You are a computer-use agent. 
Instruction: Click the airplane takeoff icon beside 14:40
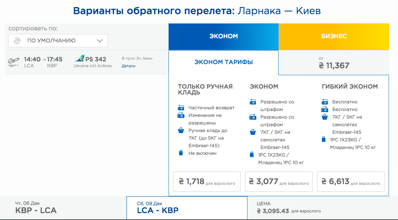pos(13,62)
